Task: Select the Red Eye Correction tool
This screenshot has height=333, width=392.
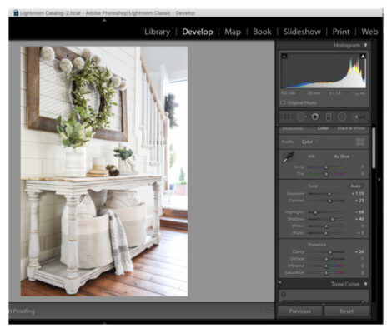Action: click(x=315, y=117)
